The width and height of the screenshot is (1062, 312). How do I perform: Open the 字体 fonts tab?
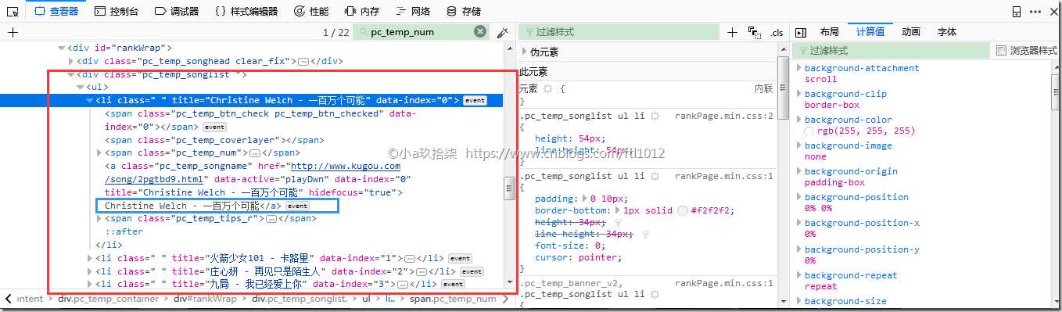click(x=947, y=32)
